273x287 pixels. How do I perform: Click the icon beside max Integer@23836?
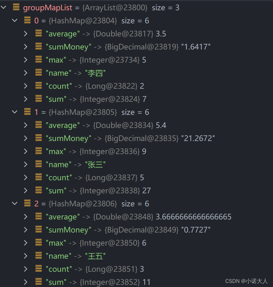point(39,151)
